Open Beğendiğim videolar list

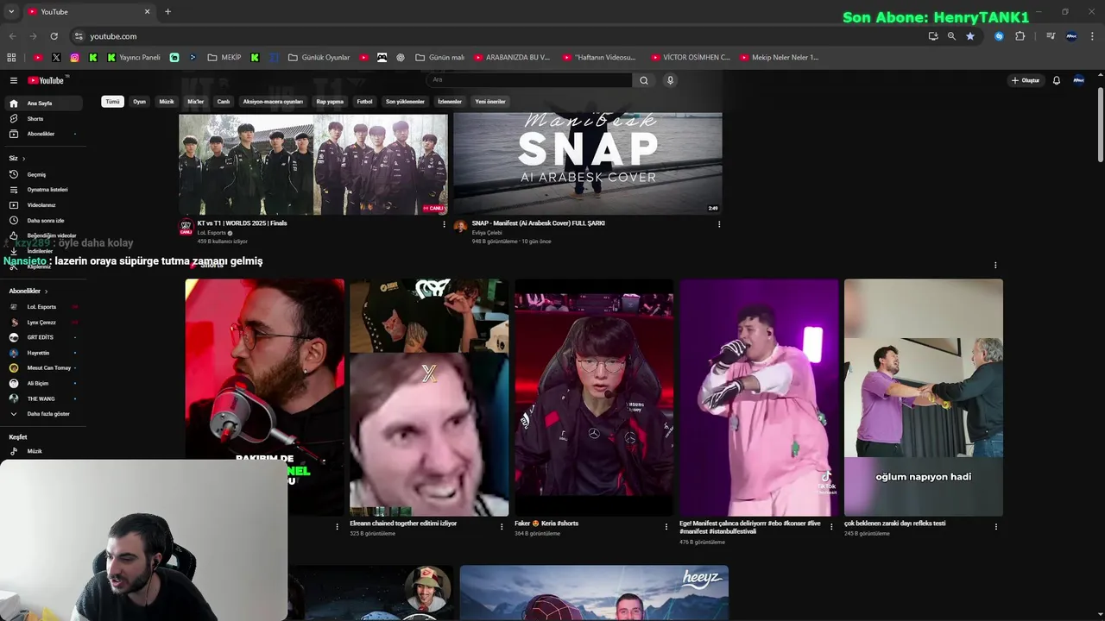pyautogui.click(x=43, y=235)
